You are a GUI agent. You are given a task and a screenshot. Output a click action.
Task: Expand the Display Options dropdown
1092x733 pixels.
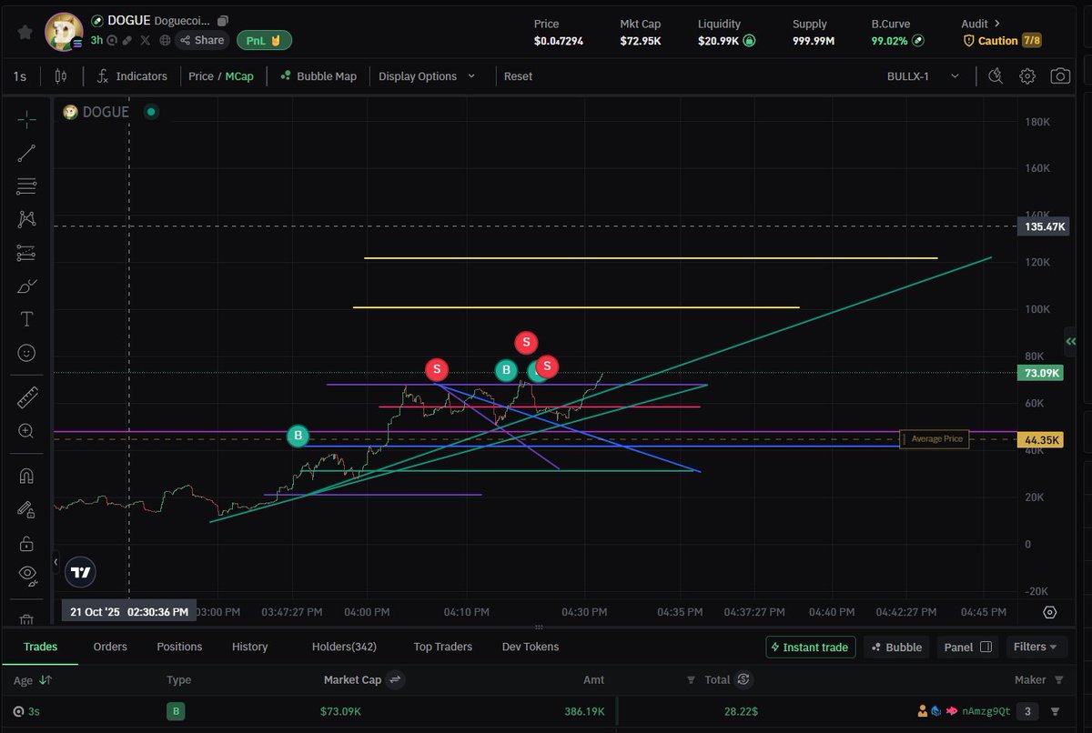(427, 76)
